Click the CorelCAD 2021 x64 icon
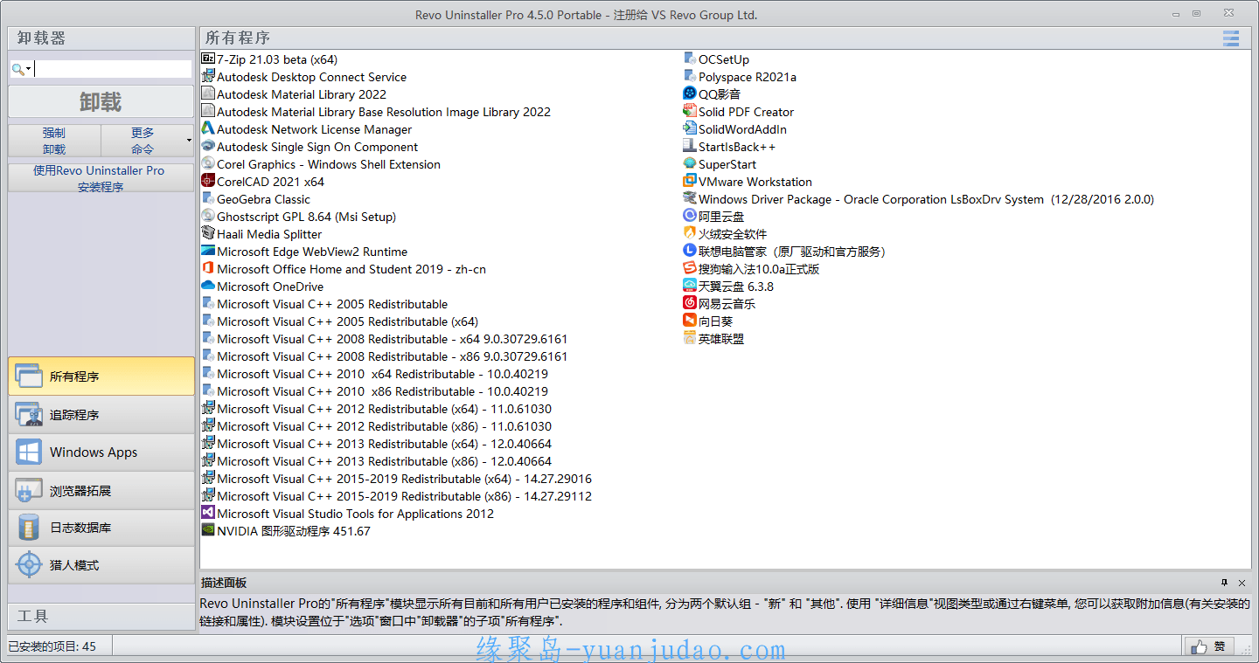Viewport: 1259px width, 663px height. tap(208, 181)
